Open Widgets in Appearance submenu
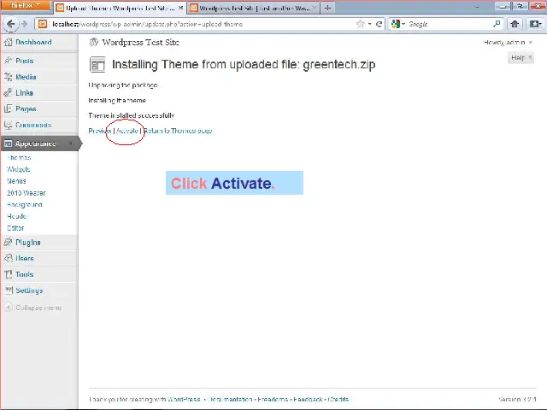 click(x=19, y=169)
